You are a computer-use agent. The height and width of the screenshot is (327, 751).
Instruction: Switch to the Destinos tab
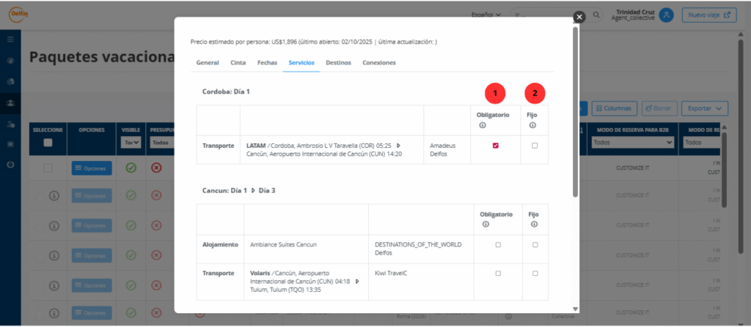click(x=338, y=63)
